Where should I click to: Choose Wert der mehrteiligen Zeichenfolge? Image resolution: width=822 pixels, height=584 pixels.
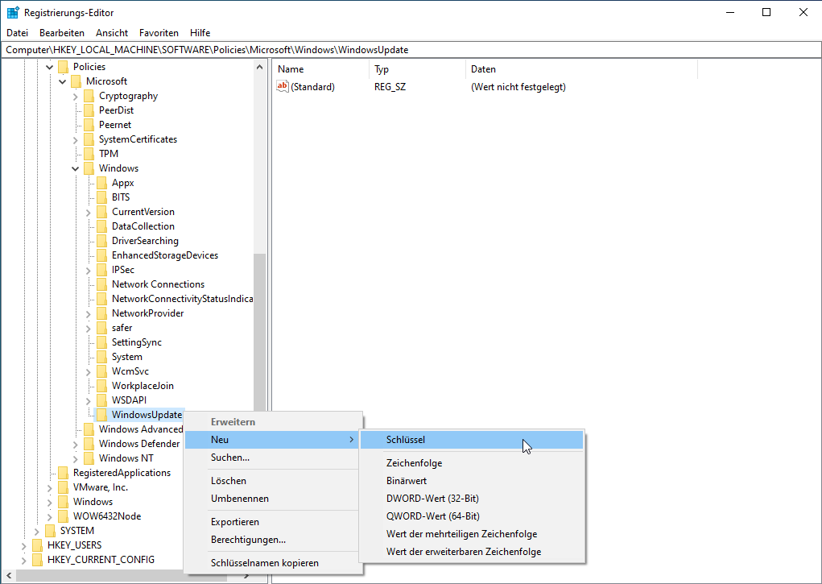[x=472, y=534]
